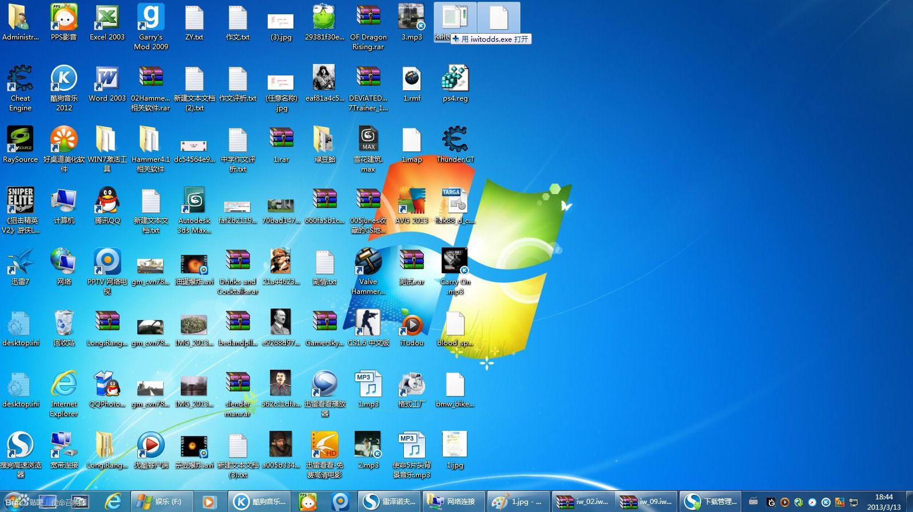The image size is (913, 512).
Task: Select the 雪花建筑.max file
Action: click(x=368, y=149)
